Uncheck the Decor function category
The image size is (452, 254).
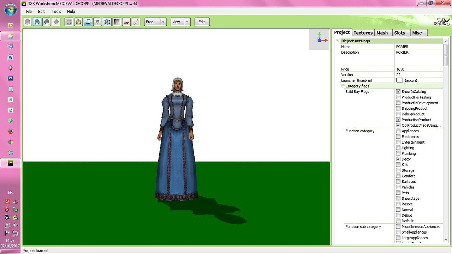tap(398, 159)
